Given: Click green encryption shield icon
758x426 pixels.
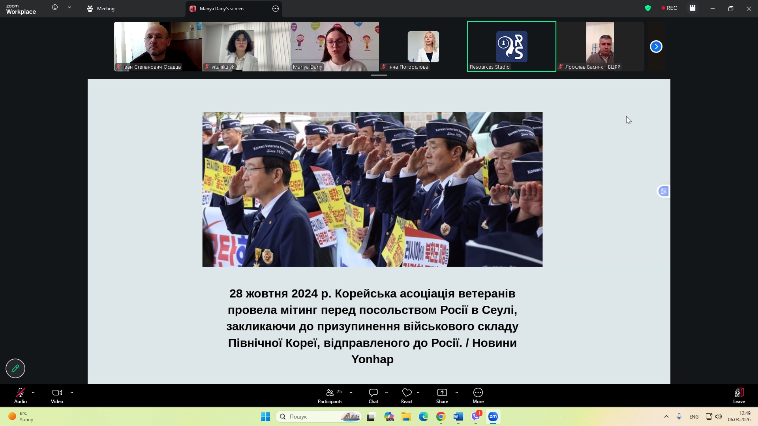Looking at the screenshot, I should 648,8.
